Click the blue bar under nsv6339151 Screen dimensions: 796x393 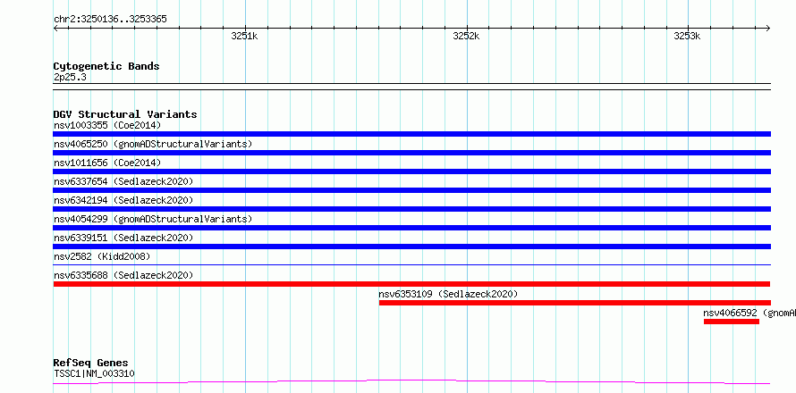[x=411, y=247]
